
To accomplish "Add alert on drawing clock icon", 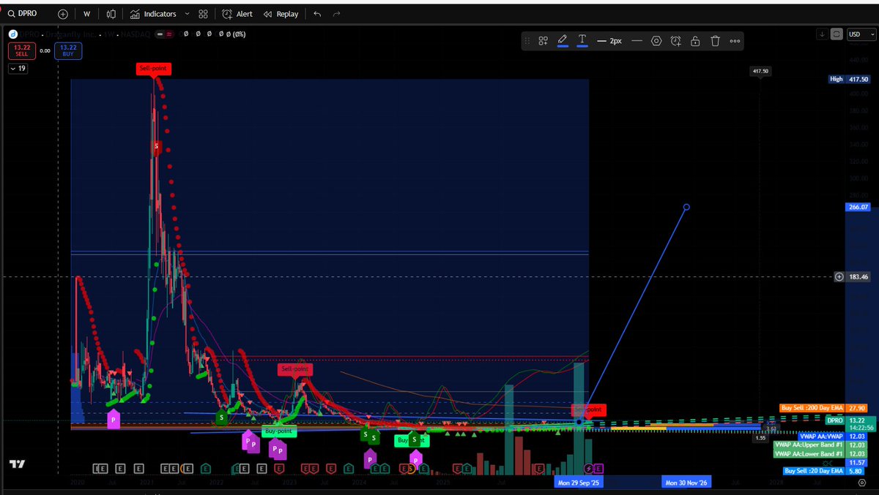I will (675, 41).
